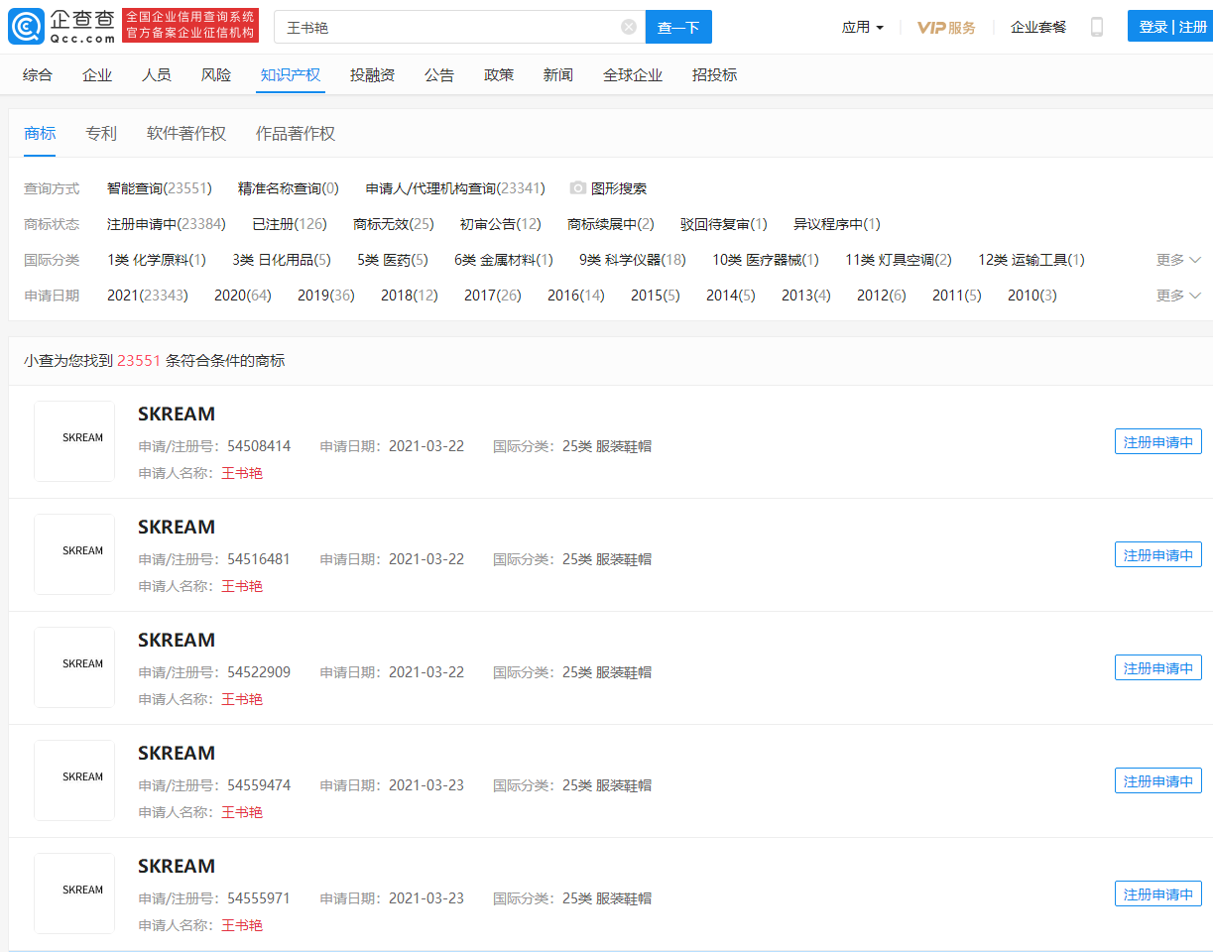The width and height of the screenshot is (1213, 952).
Task: Open SKREAM title for application 54559474
Action: point(177,753)
